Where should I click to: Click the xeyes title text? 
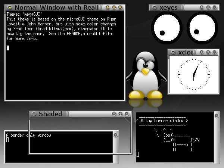pyautogui.click(x=169, y=8)
